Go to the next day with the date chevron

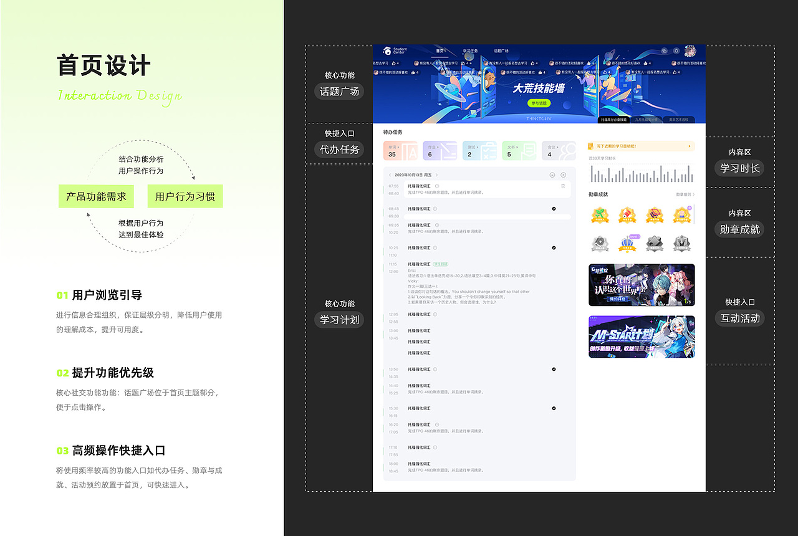[x=436, y=175]
